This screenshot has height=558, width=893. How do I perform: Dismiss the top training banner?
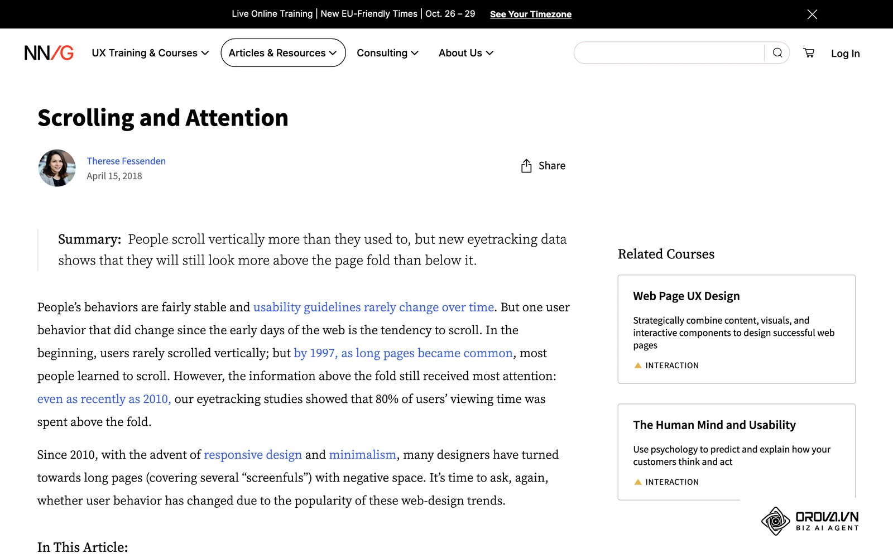pyautogui.click(x=812, y=14)
